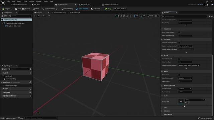Change the camera speed setting
The height and width of the screenshot is (120, 214).
pyautogui.click(x=157, y=16)
